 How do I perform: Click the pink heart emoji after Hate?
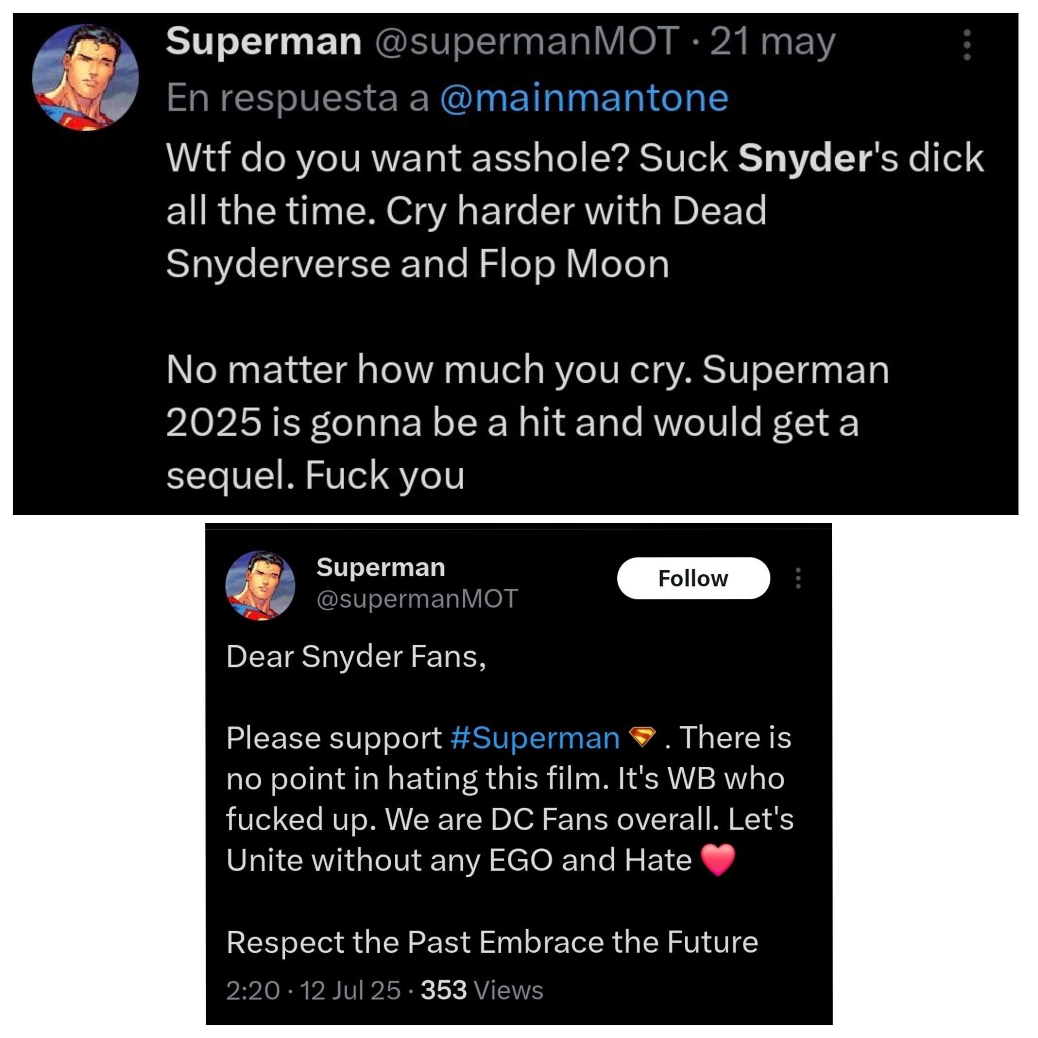(718, 859)
